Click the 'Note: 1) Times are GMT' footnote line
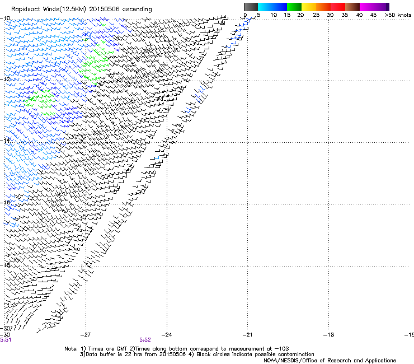 tap(177, 349)
